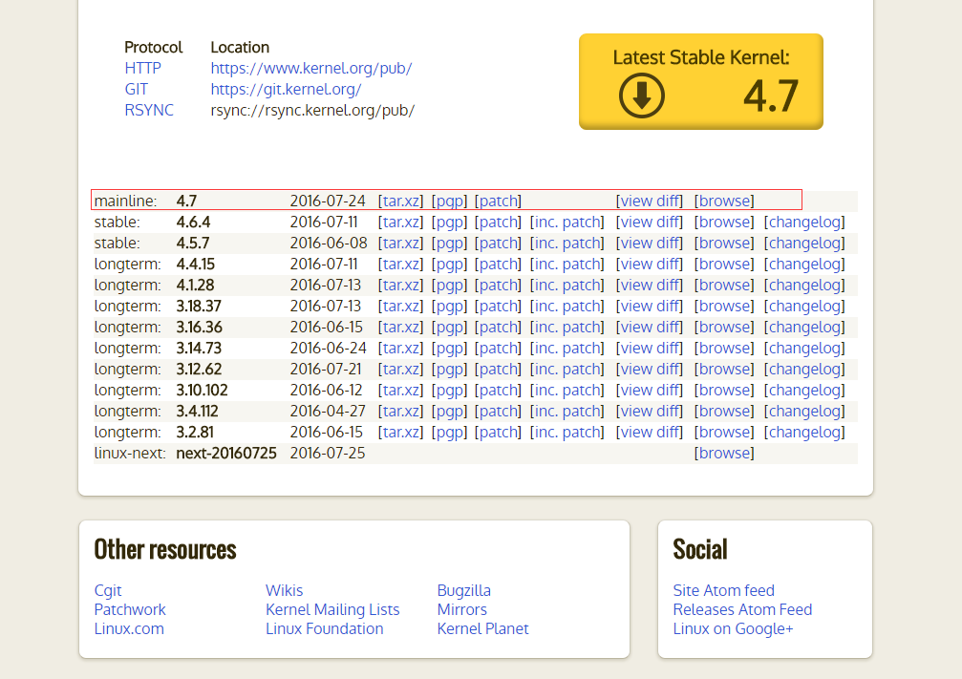Open inc. patch for longterm 3.18.37
Viewport: 962px width, 679px height.
[x=567, y=306]
